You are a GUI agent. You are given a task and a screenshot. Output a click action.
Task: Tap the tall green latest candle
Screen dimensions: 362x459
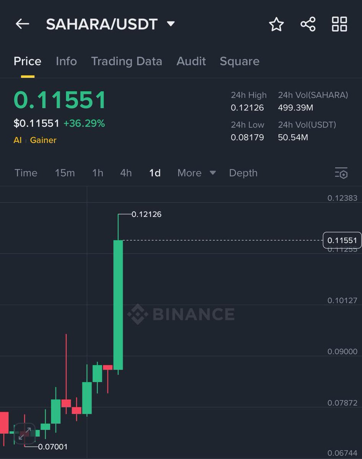[x=118, y=305]
